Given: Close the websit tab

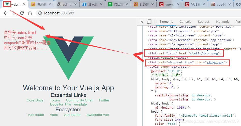Looking at the screenshot, I should coord(24,5).
